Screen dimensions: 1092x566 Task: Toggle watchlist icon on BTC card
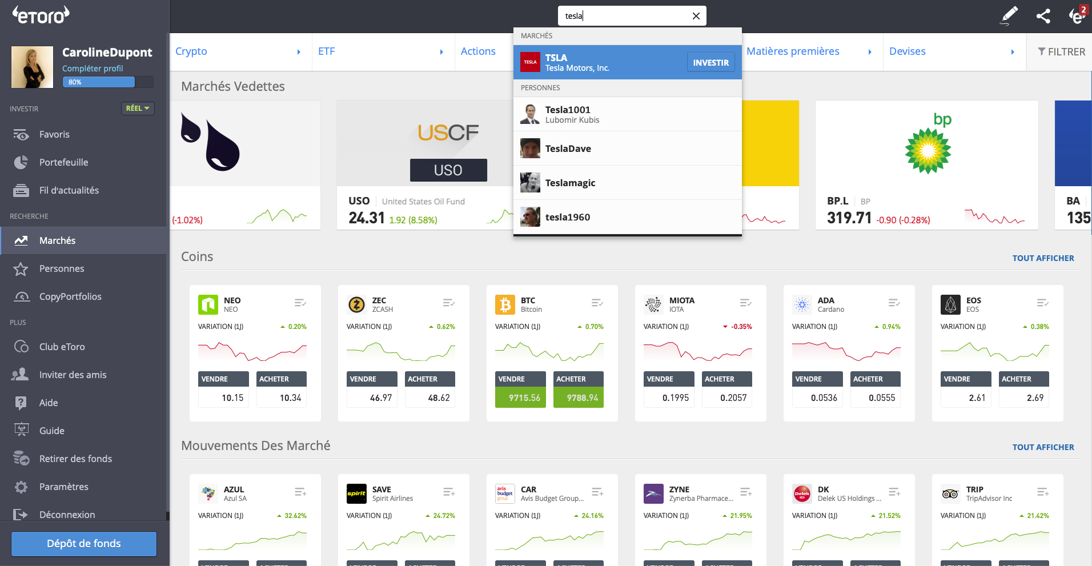click(x=597, y=303)
